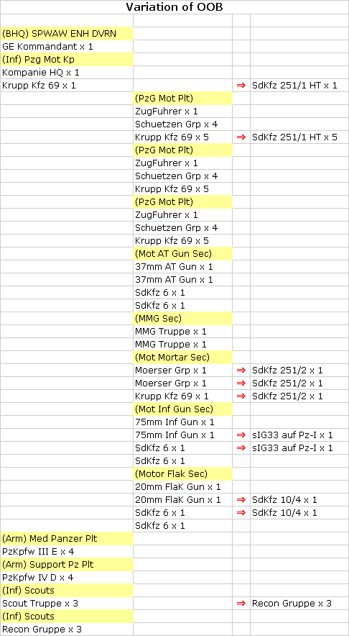
Task: Click the red arrow next to SdKfz 251/1 HT x 5
Action: click(241, 137)
